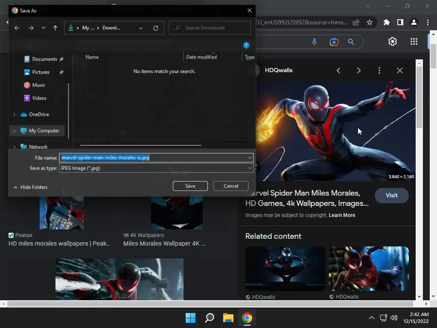Click the blue Help question mark icon

click(246, 45)
